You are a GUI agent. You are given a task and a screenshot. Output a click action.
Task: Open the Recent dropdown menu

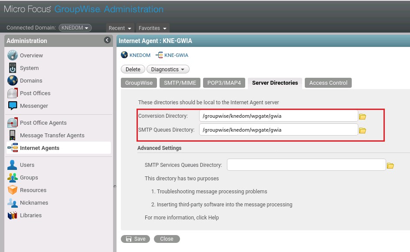(x=120, y=28)
